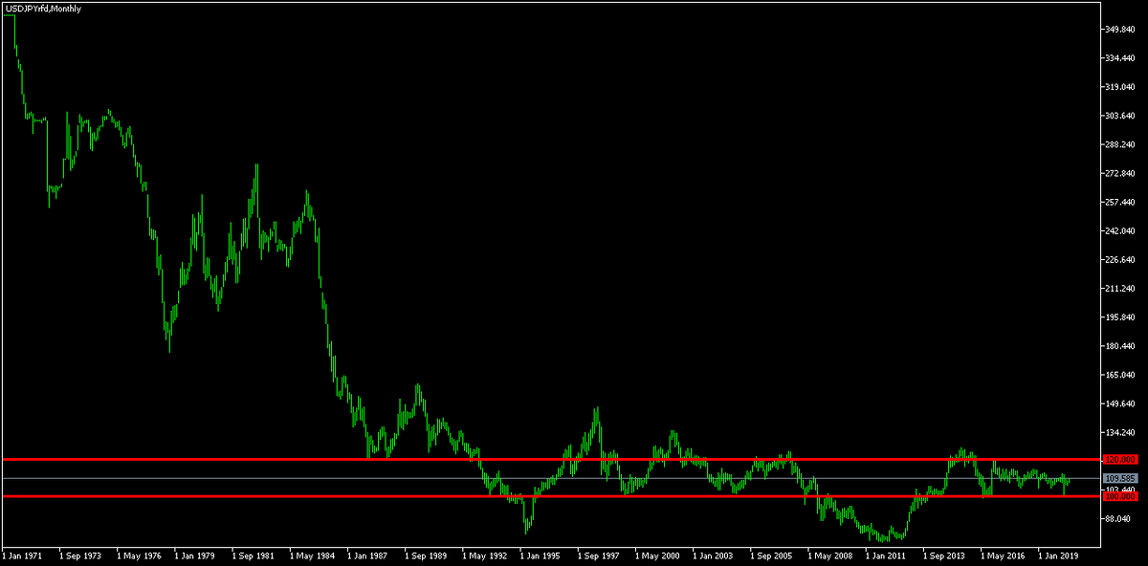Screen dimensions: 1148x566
Task: Click the 1 Jan 1971 date label
Action: tap(22, 553)
